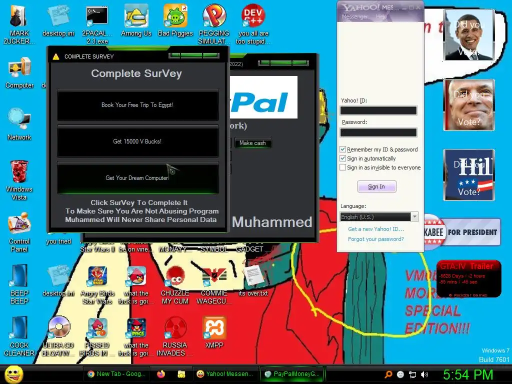The width and height of the screenshot is (512, 384).
Task: Open the Messenger menu in Yahoo window
Action: click(354, 16)
